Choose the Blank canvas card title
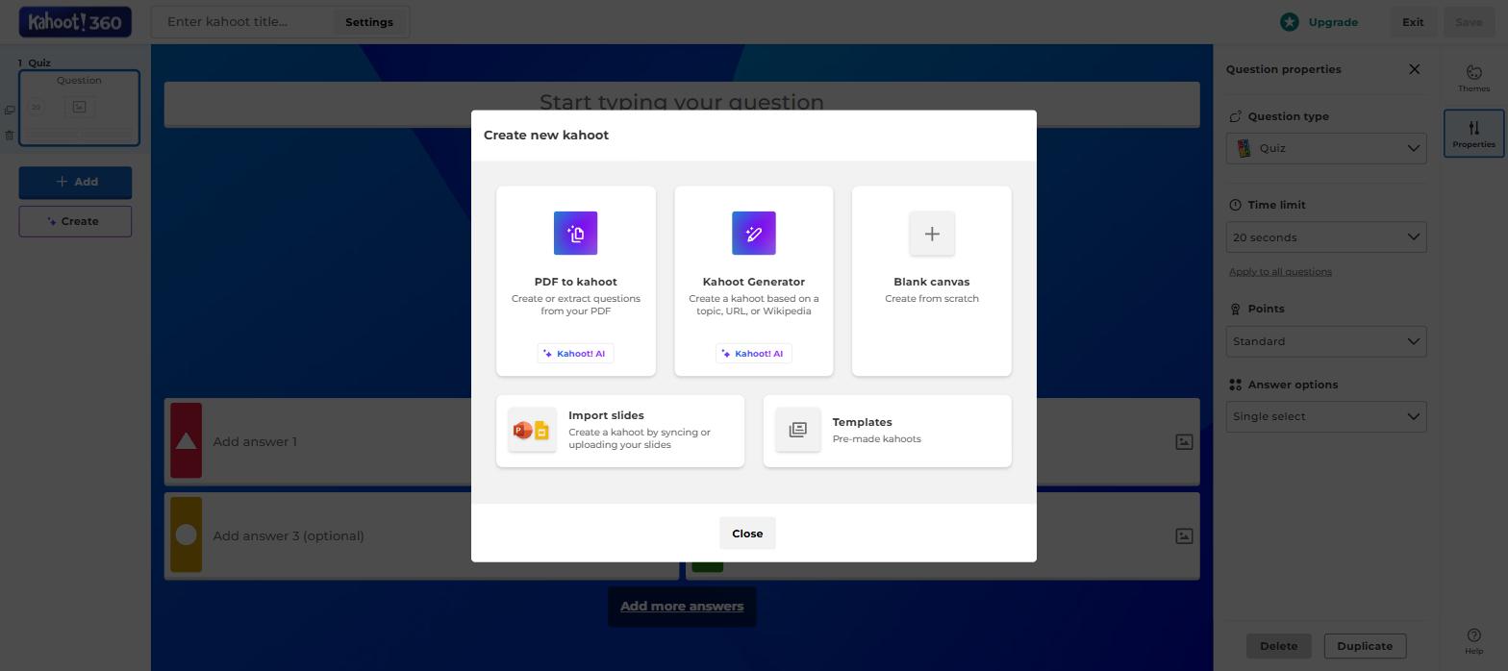Screen dimensions: 1508x671 click(931, 282)
